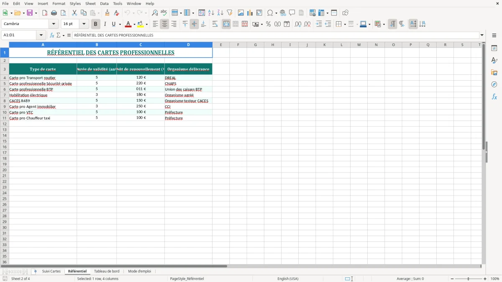Expand the formula bar
The image size is (502, 282).
click(x=482, y=35)
